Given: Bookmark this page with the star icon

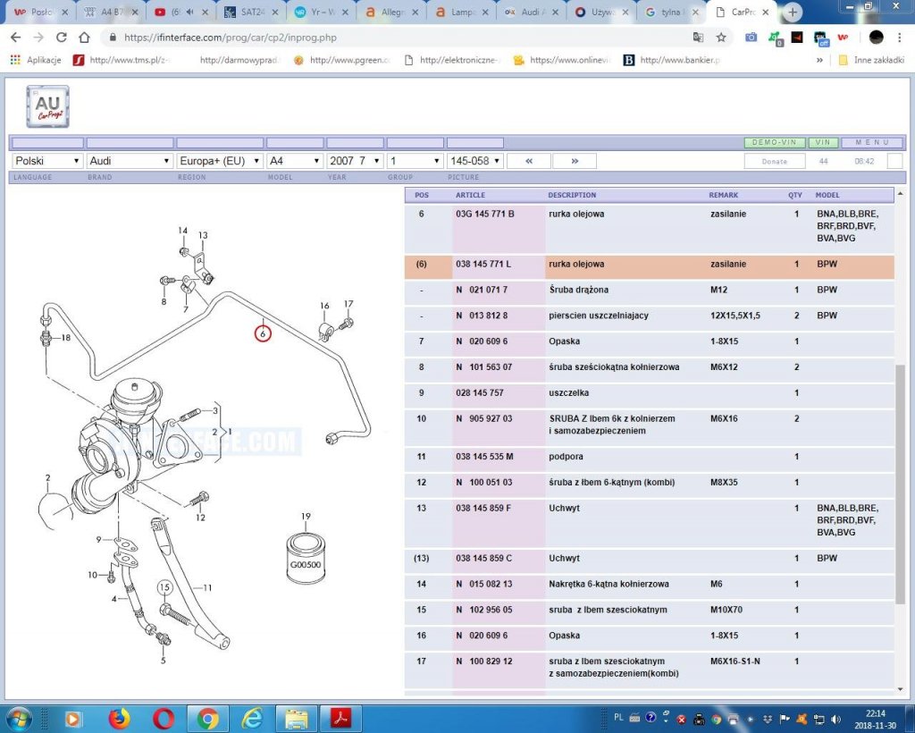Looking at the screenshot, I should coord(721,38).
